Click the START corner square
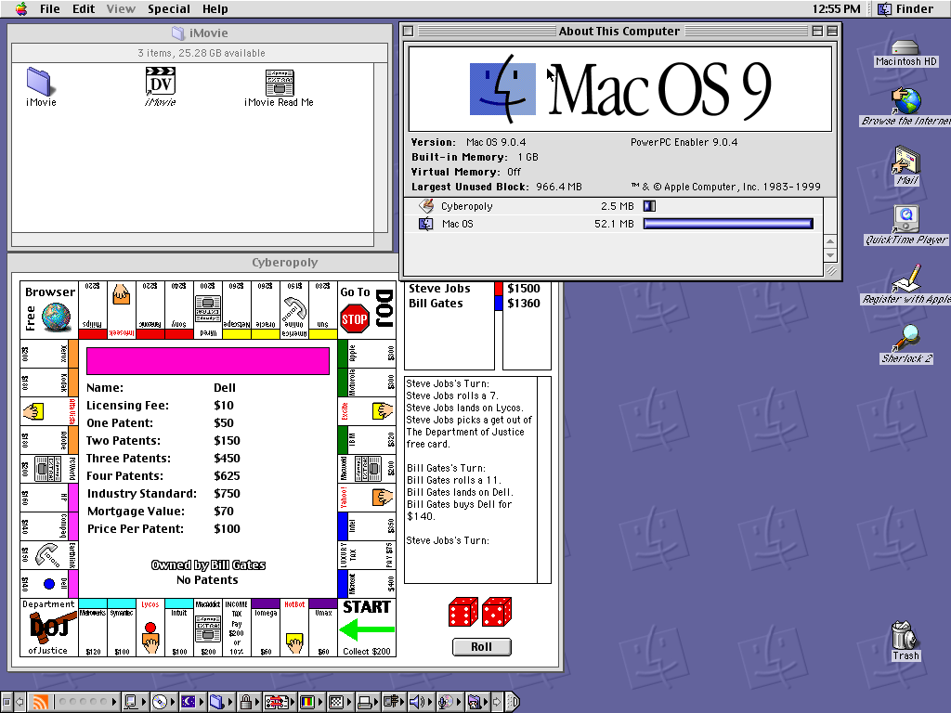The height and width of the screenshot is (713, 951). [x=367, y=628]
